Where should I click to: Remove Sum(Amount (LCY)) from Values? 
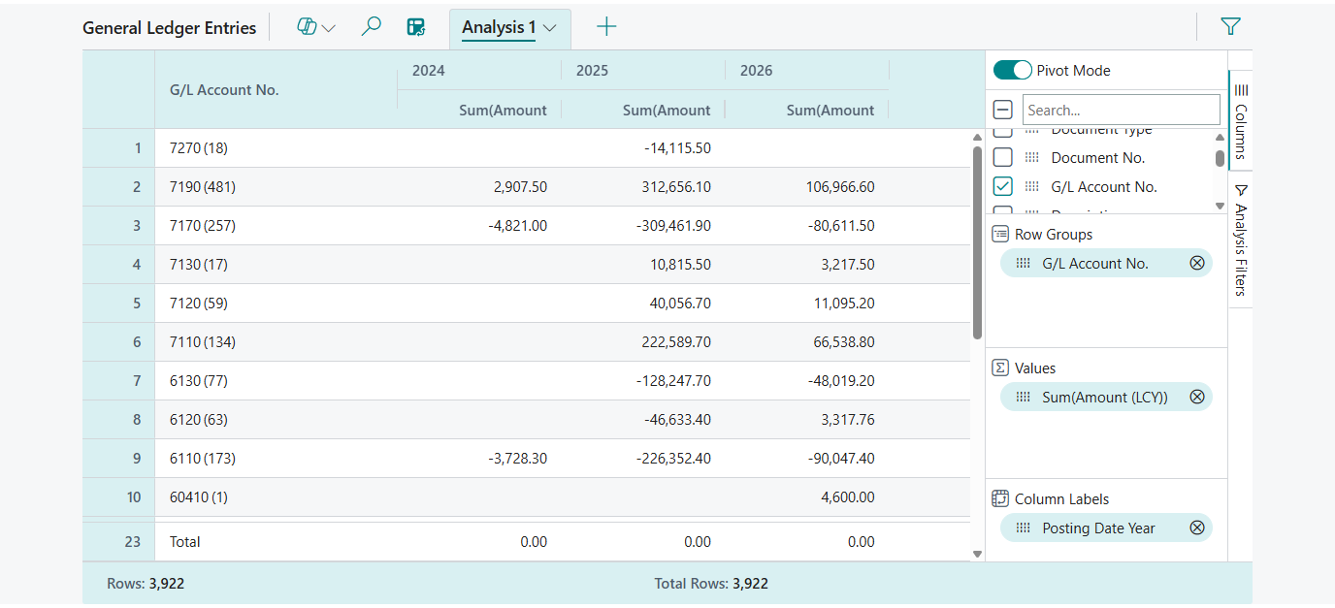[x=1196, y=396]
